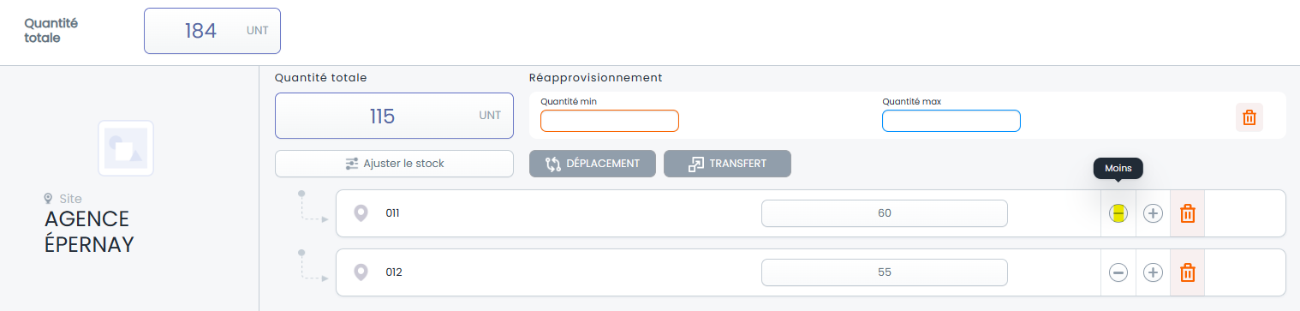
Task: Select the 115 site quantity box
Action: pyautogui.click(x=394, y=117)
